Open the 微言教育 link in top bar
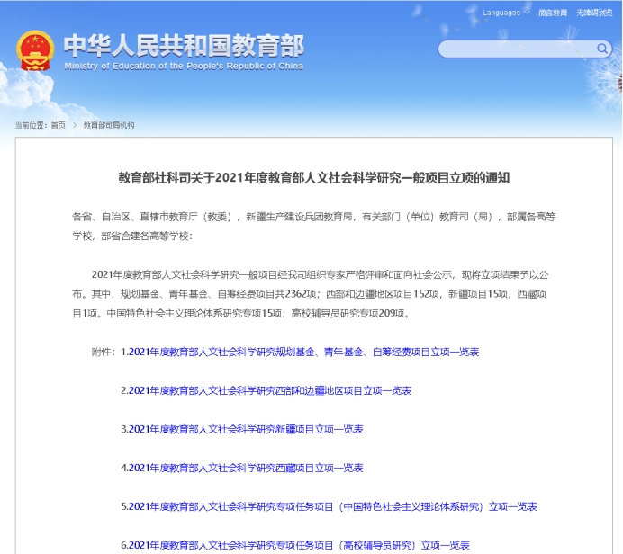 point(552,13)
